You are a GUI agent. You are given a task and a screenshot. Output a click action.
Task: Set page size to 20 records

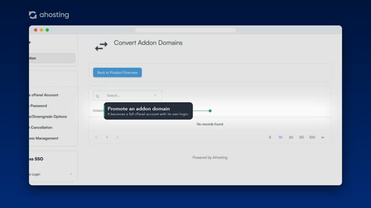(x=291, y=138)
